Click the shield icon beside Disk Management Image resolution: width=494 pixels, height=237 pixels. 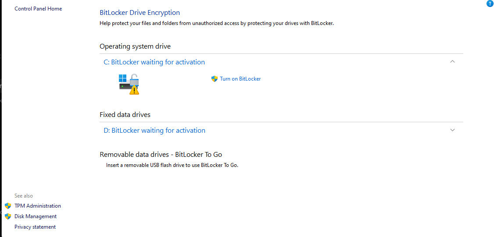(x=7, y=216)
